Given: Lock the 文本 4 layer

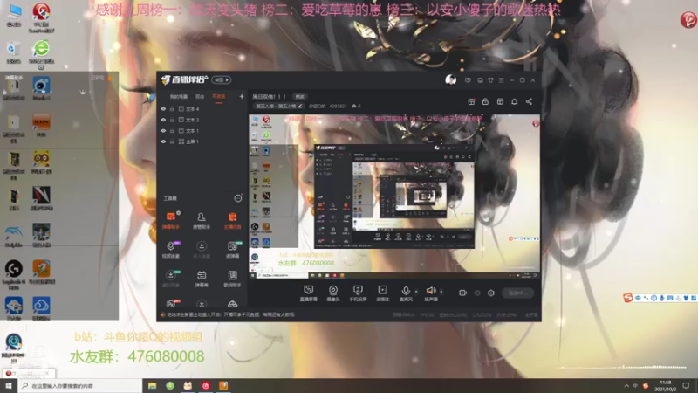Looking at the screenshot, I should [x=172, y=108].
